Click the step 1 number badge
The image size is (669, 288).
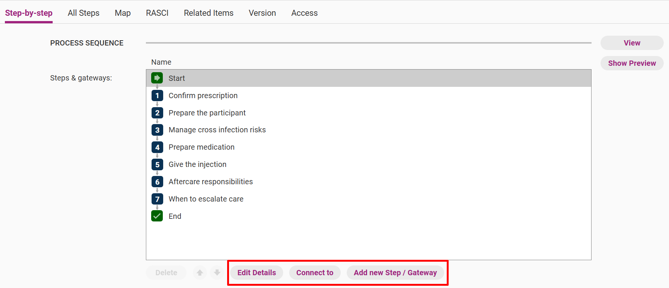pos(157,95)
